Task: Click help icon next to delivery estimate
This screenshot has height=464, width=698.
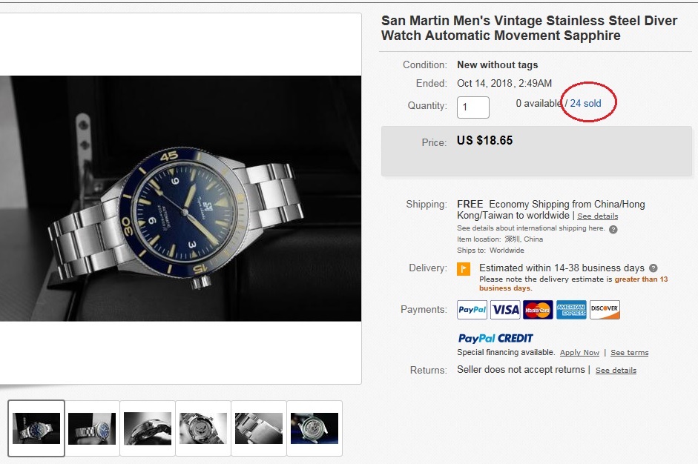Action: [x=653, y=268]
